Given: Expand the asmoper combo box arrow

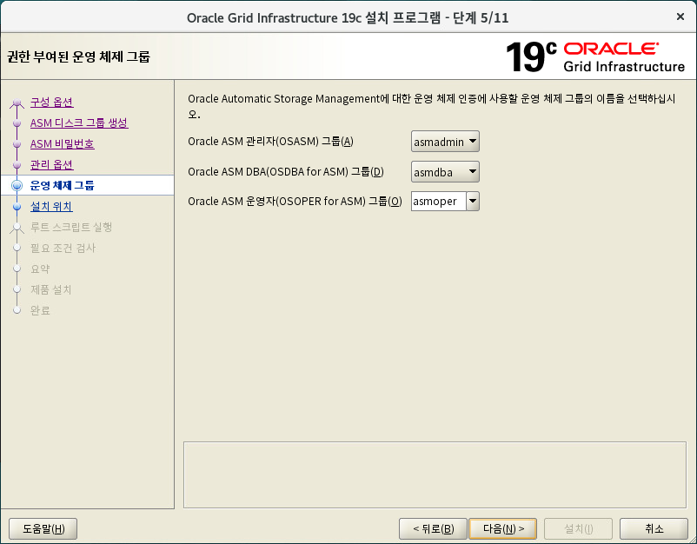Looking at the screenshot, I should pyautogui.click(x=473, y=202).
